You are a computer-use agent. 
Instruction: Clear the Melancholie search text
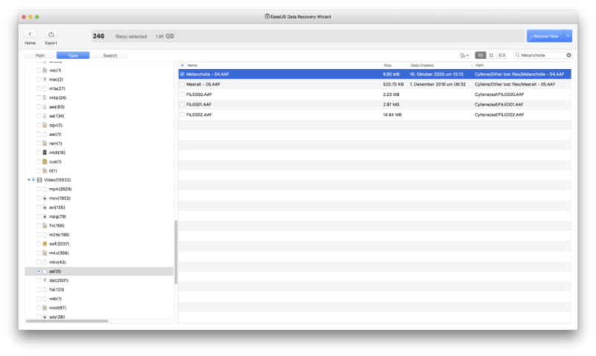tap(568, 55)
